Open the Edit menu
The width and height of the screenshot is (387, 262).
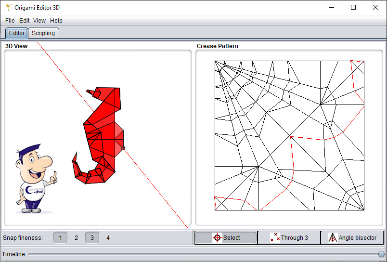[x=24, y=21]
